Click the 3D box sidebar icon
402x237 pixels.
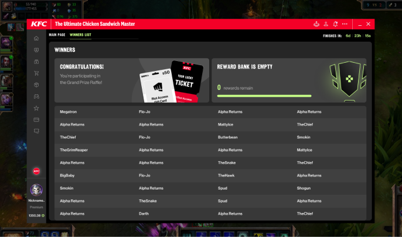click(x=36, y=84)
